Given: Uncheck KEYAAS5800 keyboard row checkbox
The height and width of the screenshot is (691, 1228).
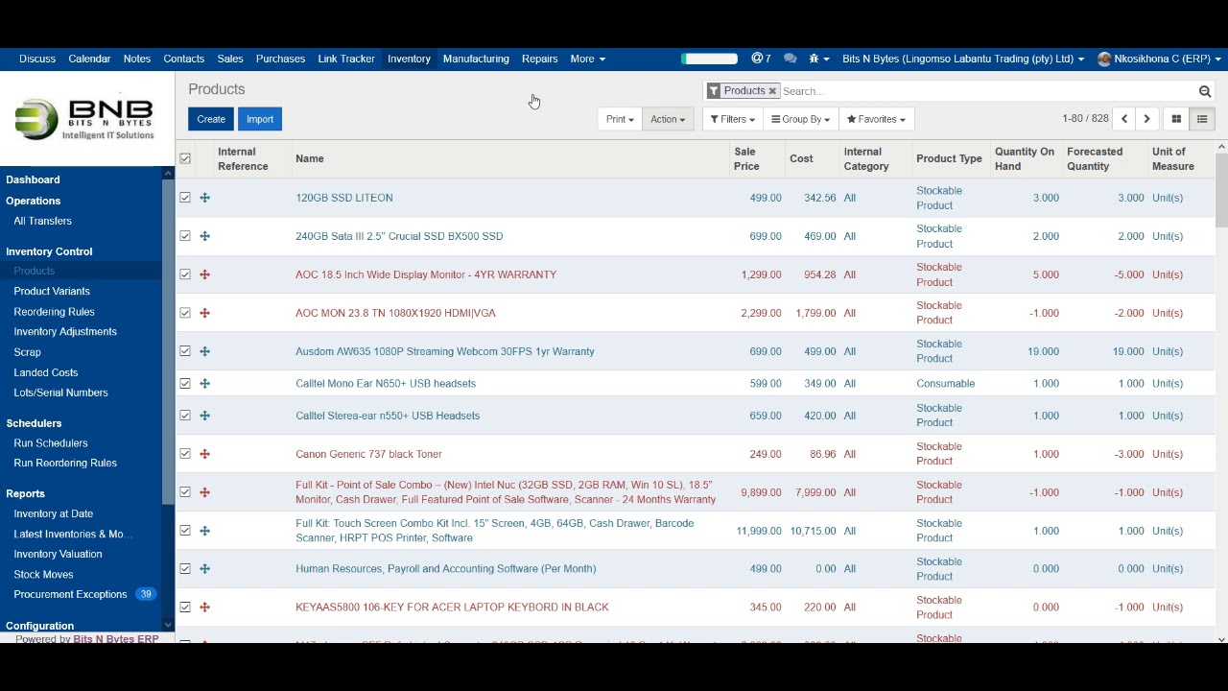Looking at the screenshot, I should click(x=185, y=608).
